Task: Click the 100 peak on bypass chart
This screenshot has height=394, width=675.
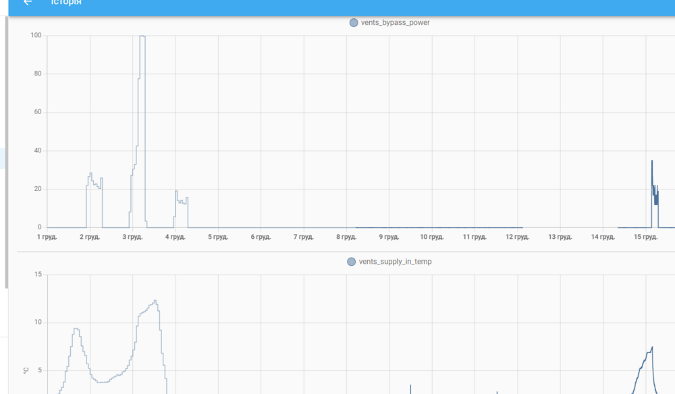Action: [142, 36]
